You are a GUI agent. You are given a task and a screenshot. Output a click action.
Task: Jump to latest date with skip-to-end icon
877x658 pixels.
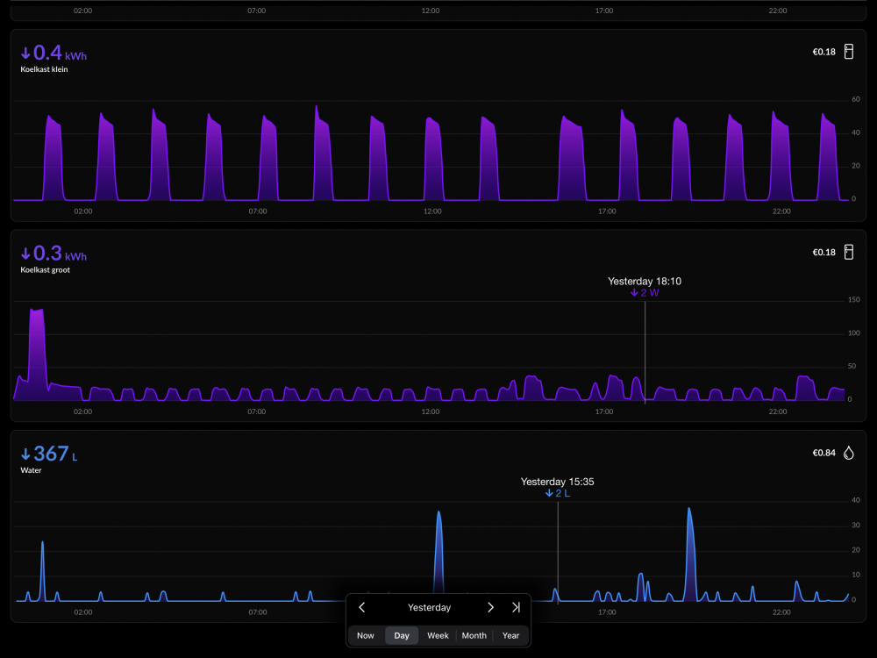click(516, 607)
